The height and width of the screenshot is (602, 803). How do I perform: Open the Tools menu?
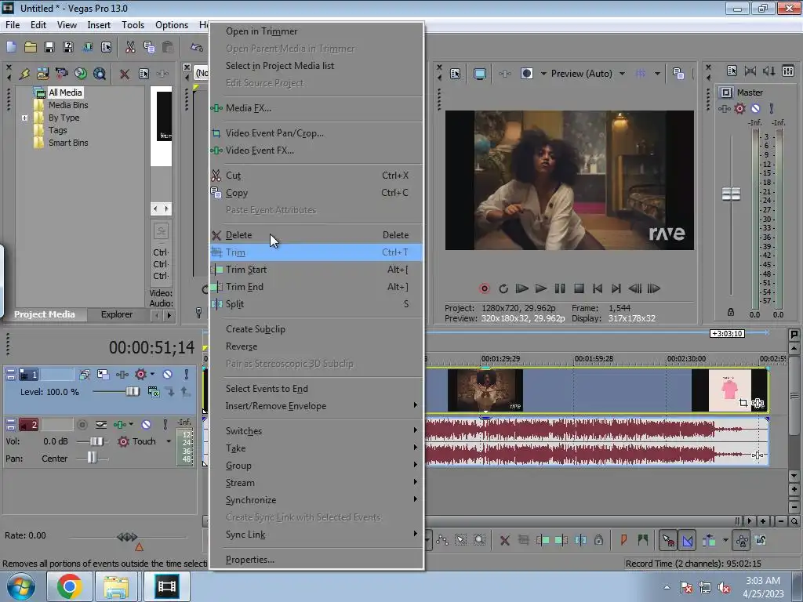coord(133,24)
